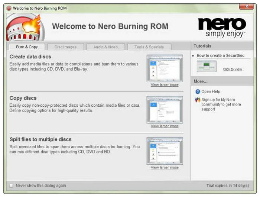Click the Nero title bar app icon
The image size is (260, 197).
pos(9,8)
